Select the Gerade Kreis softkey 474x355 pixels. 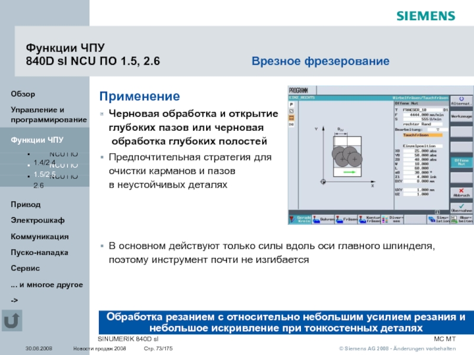click(x=300, y=220)
